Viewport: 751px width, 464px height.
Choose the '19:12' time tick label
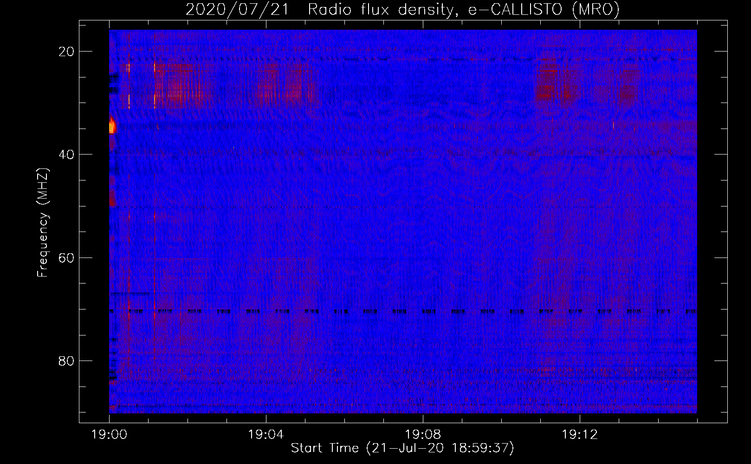coord(580,435)
